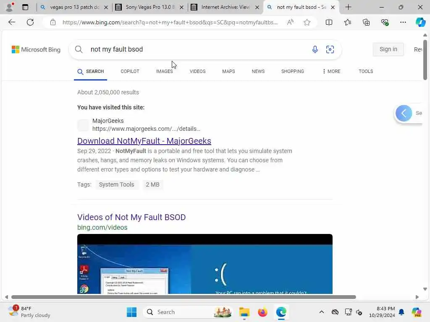Close the not my fault bsod tab

point(333,8)
